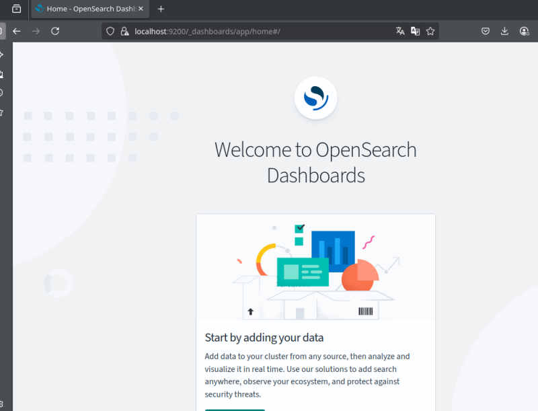Click the 'Add data to your cluster' description text

click(307, 375)
